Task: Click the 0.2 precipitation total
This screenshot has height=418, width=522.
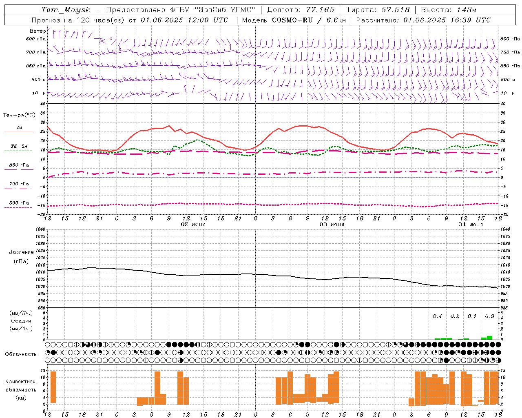Action: tap(455, 316)
